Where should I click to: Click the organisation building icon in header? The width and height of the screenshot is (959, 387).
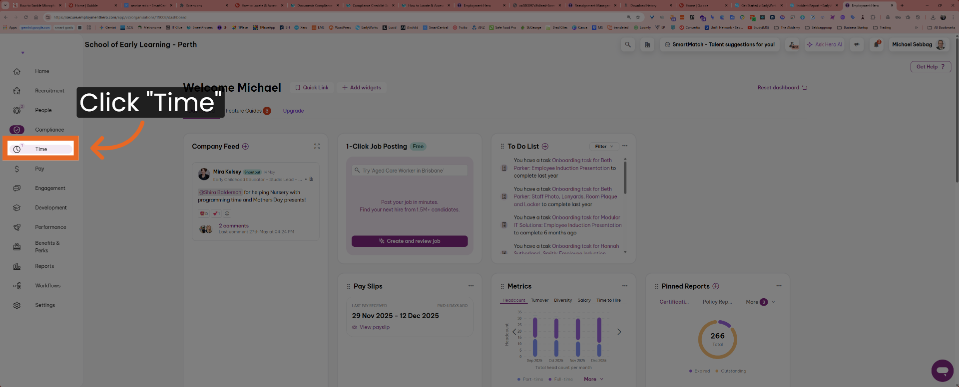point(647,45)
